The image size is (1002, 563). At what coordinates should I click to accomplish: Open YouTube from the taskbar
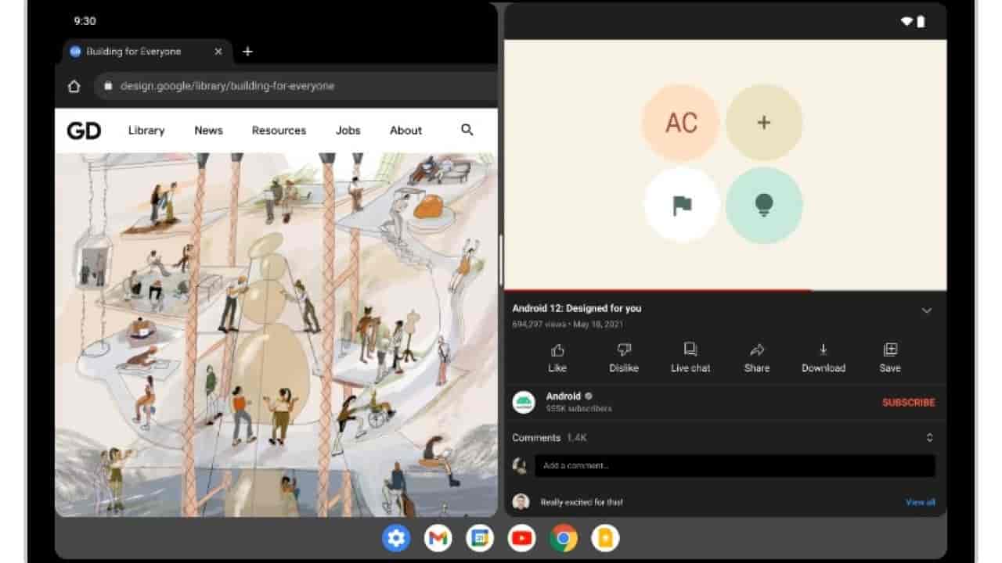point(521,538)
